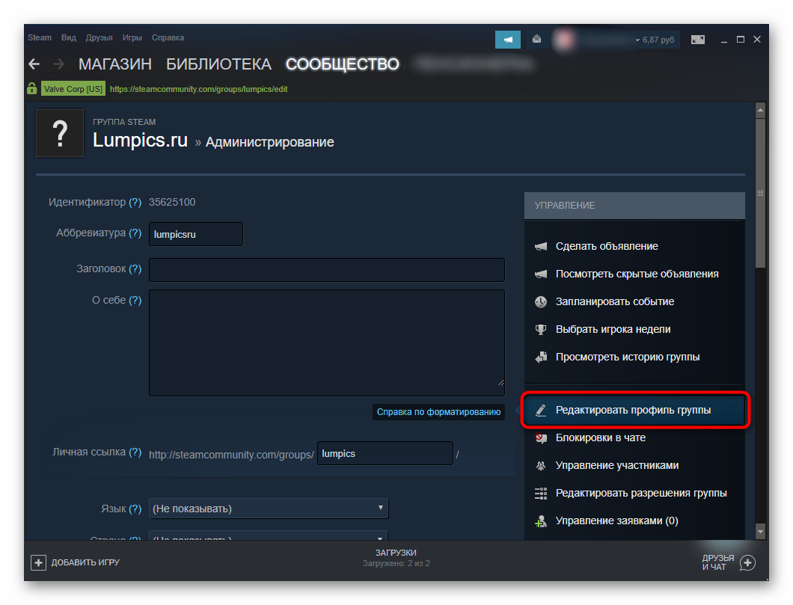793x605 pixels.
Task: Click the green padlock security icon
Action: click(32, 88)
